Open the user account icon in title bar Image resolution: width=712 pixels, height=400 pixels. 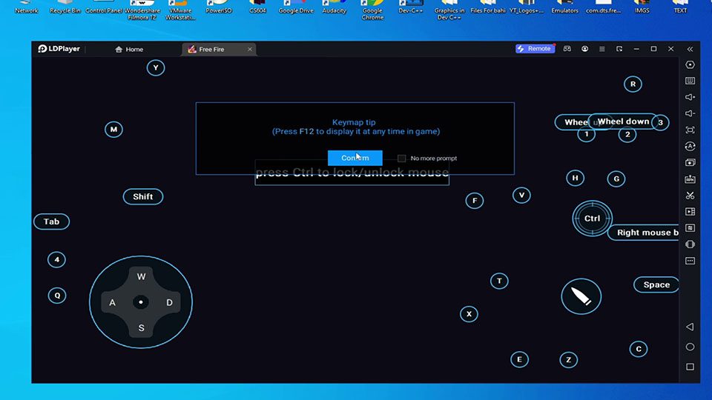click(585, 49)
